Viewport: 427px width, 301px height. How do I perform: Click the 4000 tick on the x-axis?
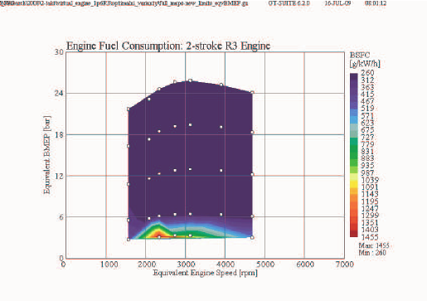(226, 265)
